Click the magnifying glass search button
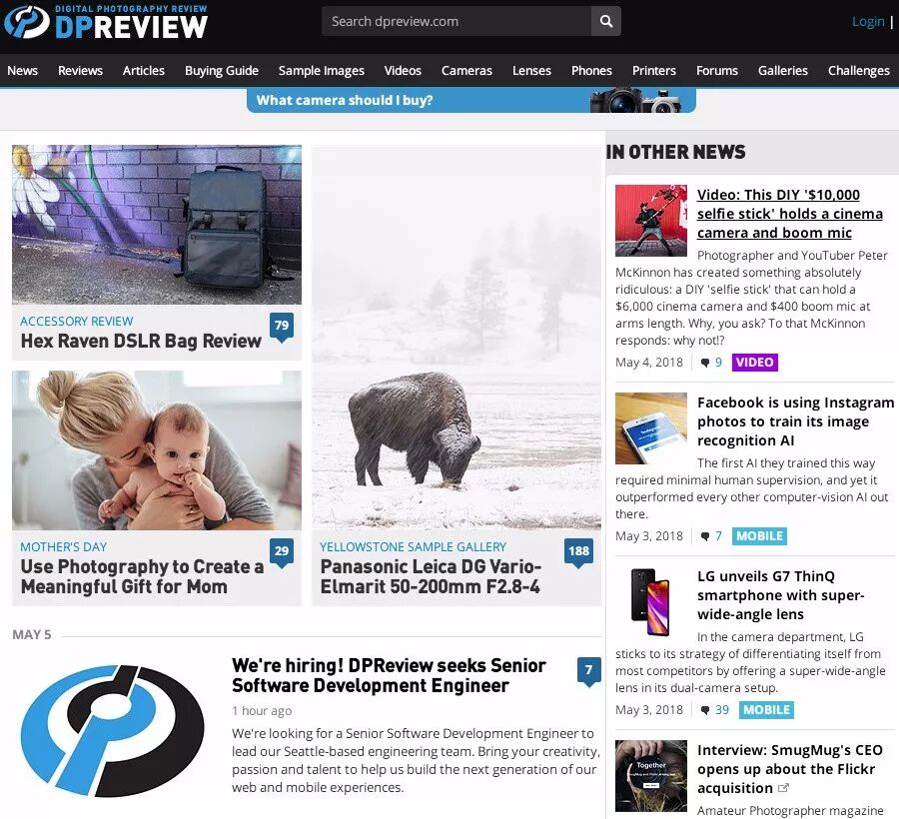Viewport: 899px width, 819px height. coord(606,21)
